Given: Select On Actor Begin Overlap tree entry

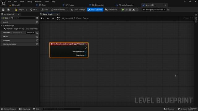Looking at the screenshot, I should (21, 29).
